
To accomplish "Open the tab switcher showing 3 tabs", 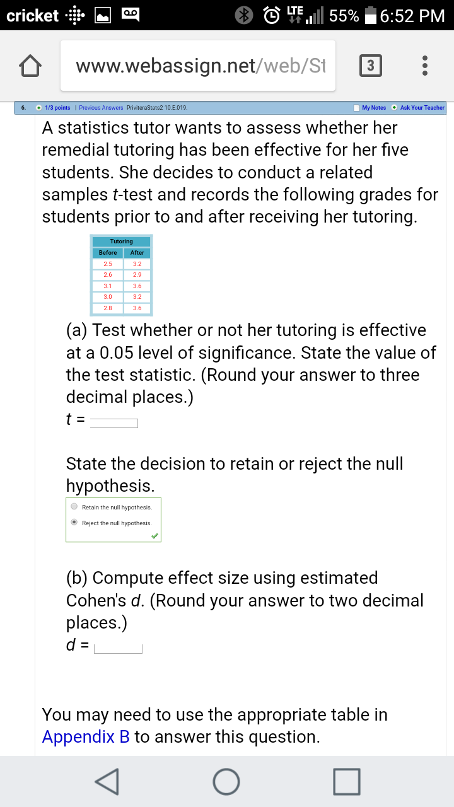I will click(x=371, y=66).
